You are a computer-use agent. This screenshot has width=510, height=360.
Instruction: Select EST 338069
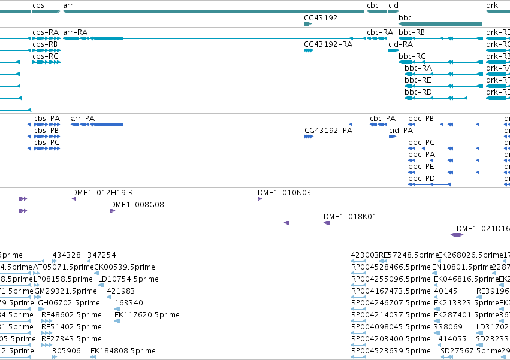pyautogui.click(x=437, y=333)
